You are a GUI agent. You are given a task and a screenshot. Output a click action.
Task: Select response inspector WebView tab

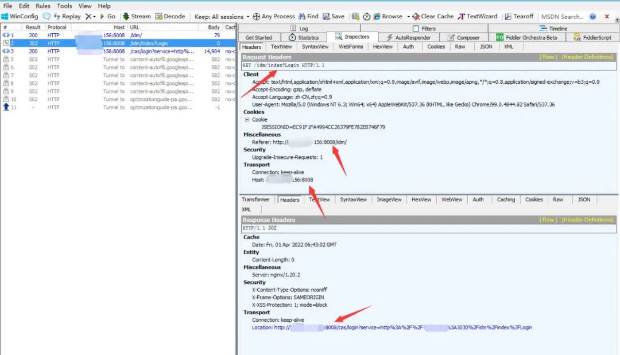[x=452, y=200]
